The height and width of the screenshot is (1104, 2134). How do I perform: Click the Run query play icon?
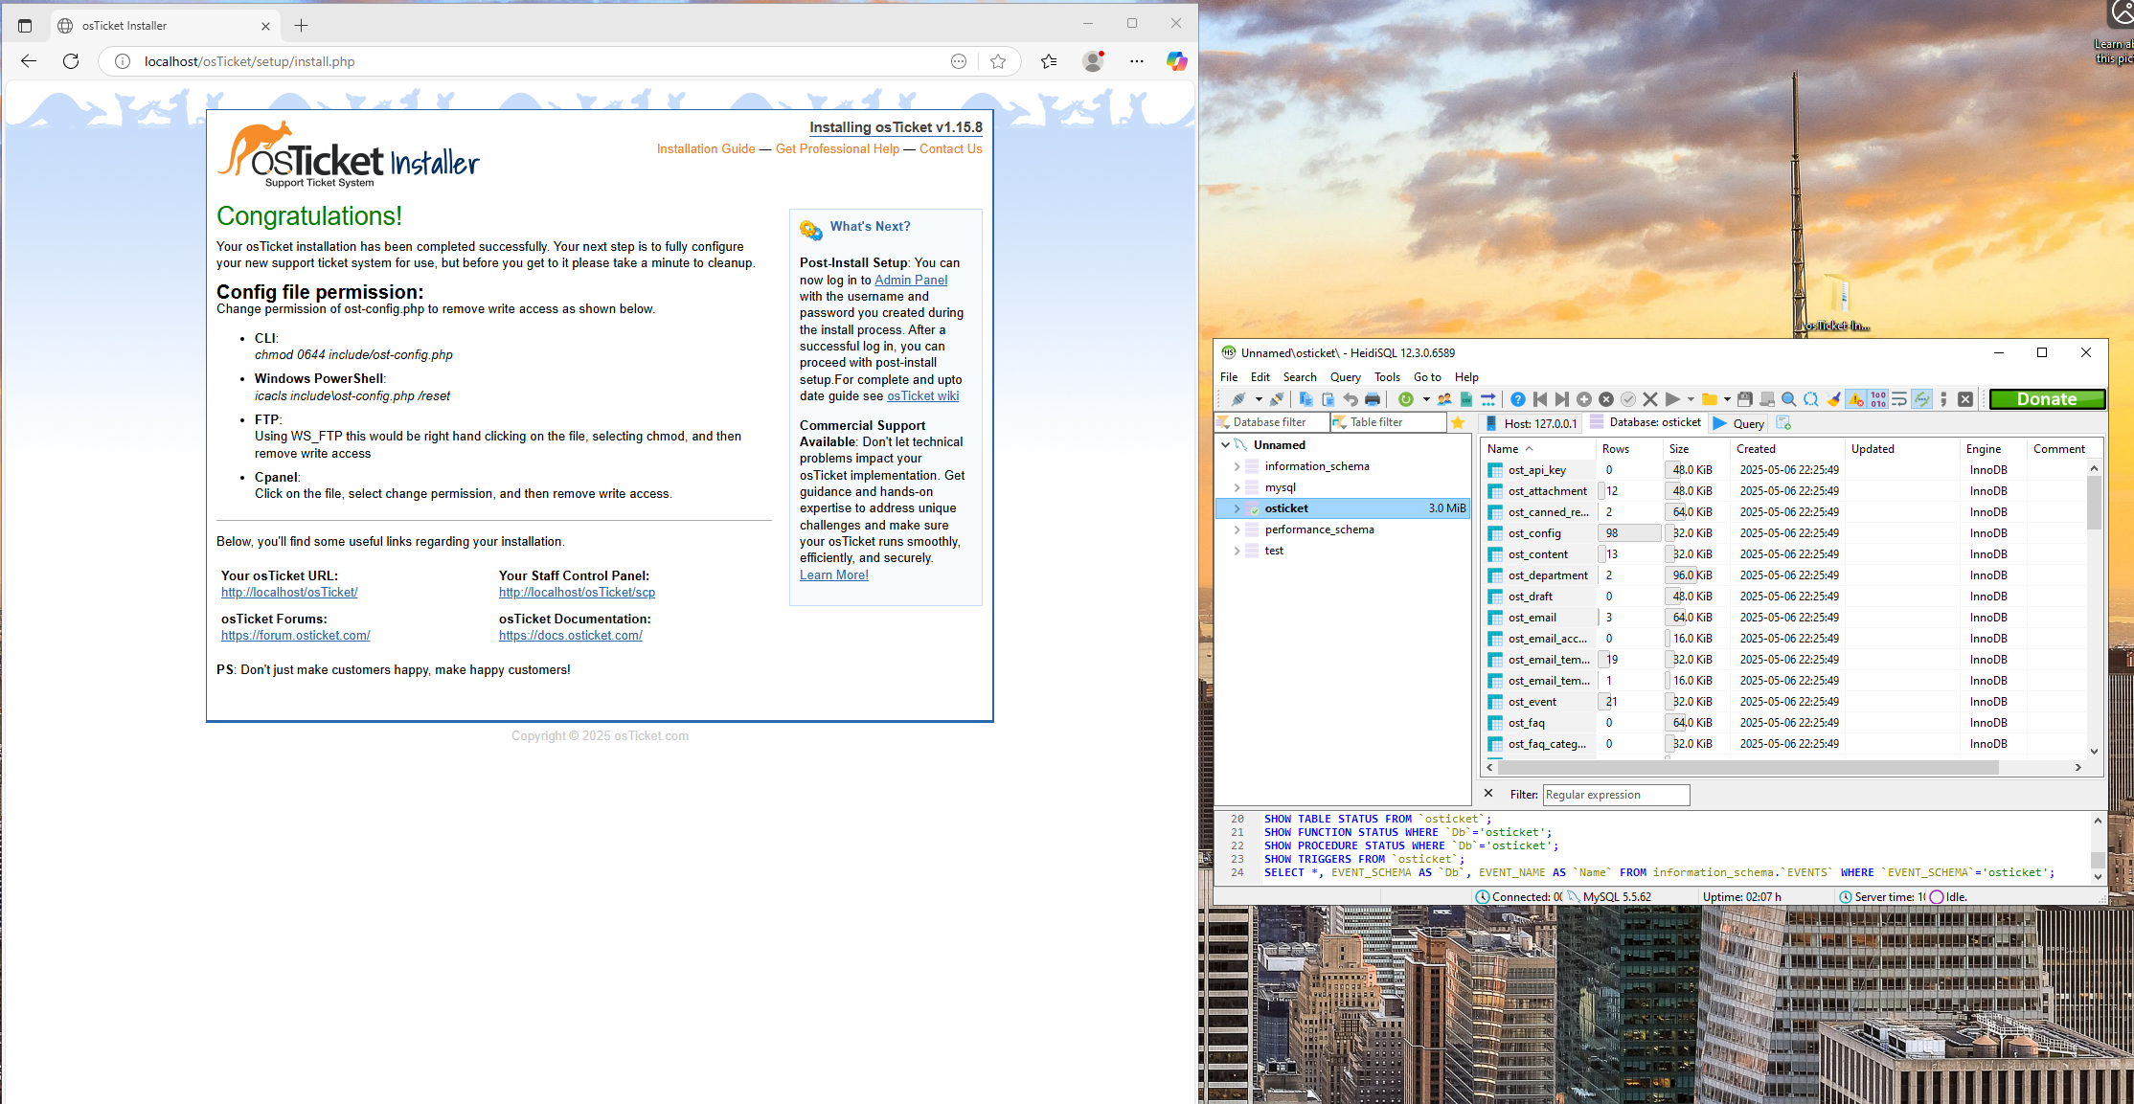coord(1672,399)
